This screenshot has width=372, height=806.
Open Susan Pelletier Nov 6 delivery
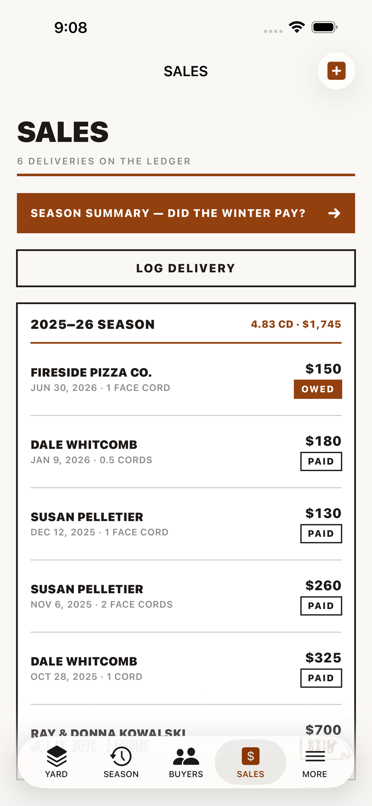(186, 596)
